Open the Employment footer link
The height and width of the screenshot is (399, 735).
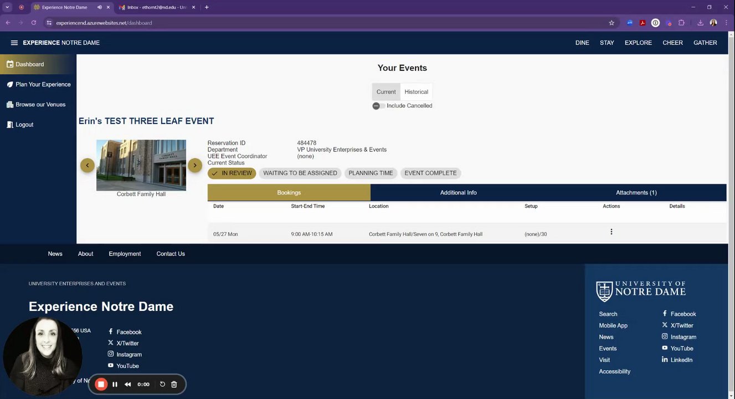point(125,254)
